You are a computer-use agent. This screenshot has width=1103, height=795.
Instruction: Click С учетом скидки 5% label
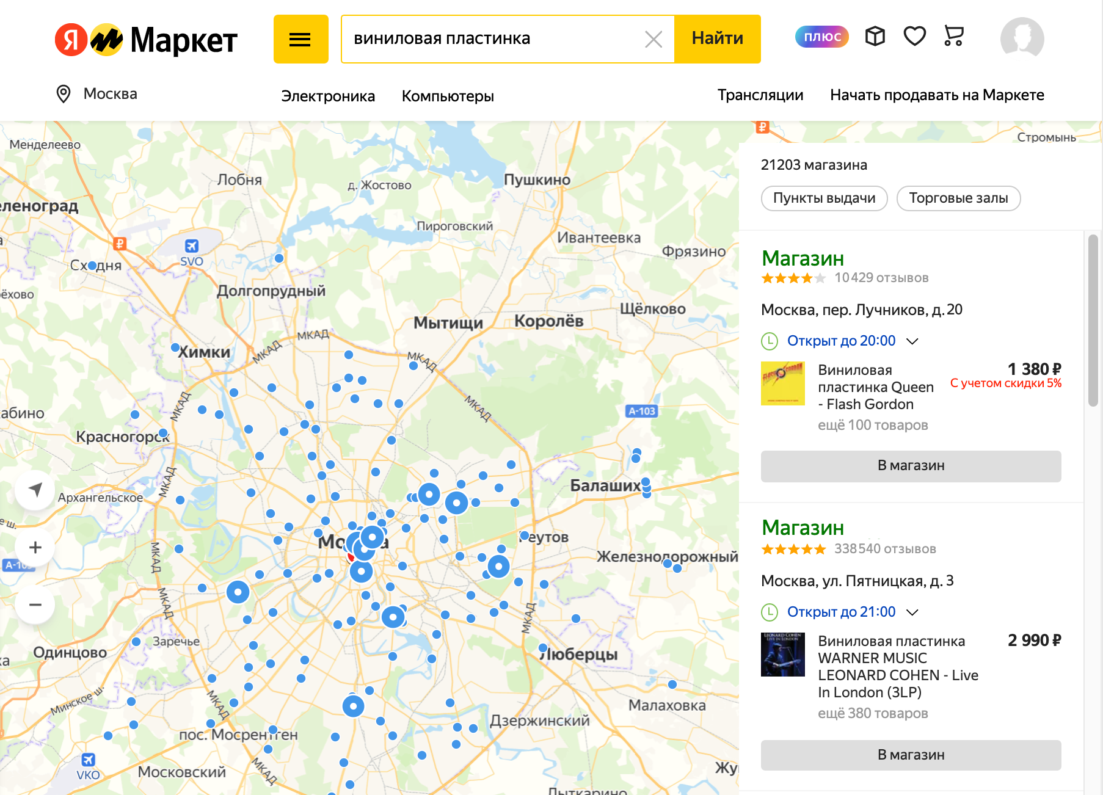1005,383
